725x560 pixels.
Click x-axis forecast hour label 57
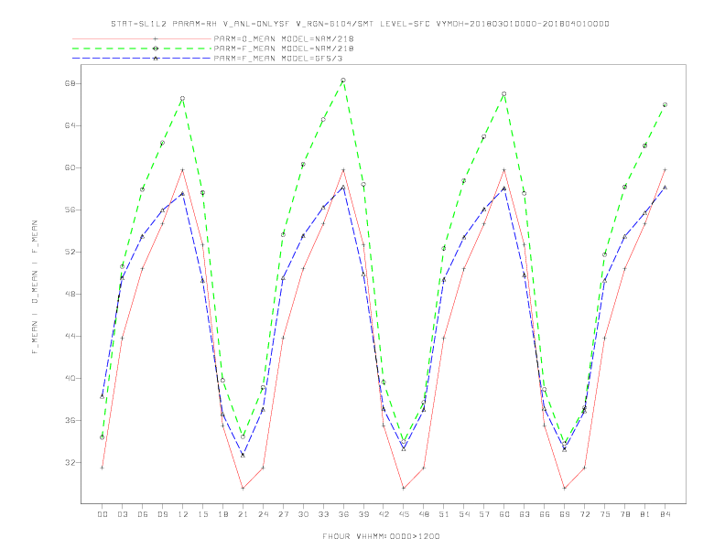[484, 514]
